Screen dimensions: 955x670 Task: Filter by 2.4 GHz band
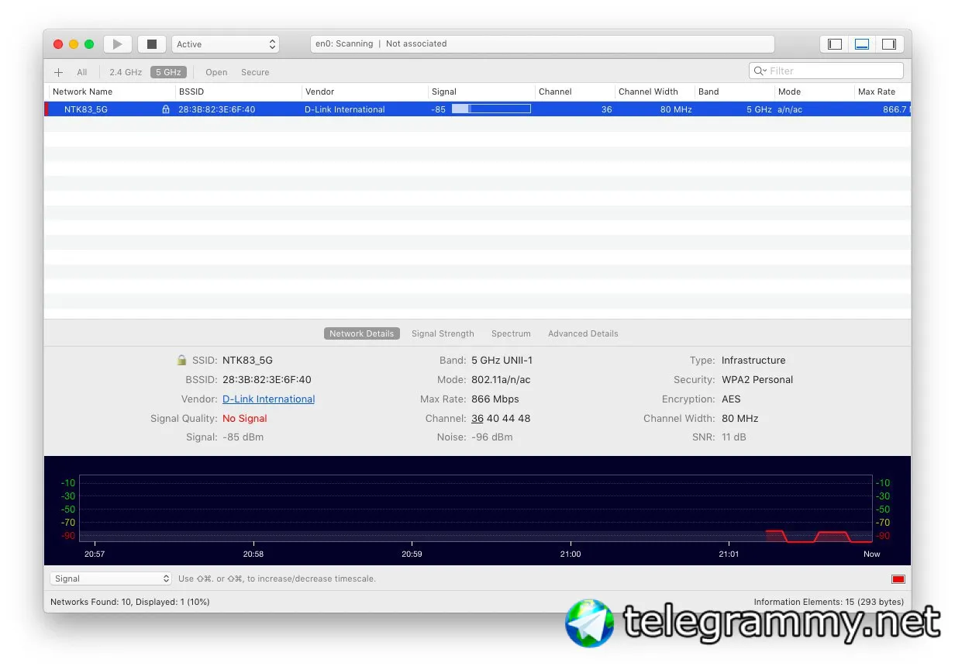click(126, 72)
